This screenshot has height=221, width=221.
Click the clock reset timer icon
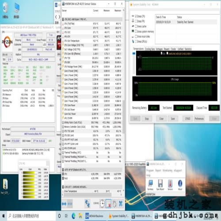pos(102,204)
